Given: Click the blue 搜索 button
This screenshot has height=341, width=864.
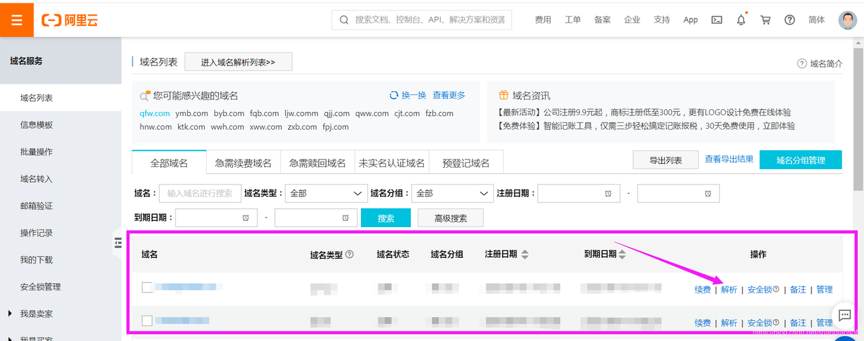Looking at the screenshot, I should click(386, 218).
